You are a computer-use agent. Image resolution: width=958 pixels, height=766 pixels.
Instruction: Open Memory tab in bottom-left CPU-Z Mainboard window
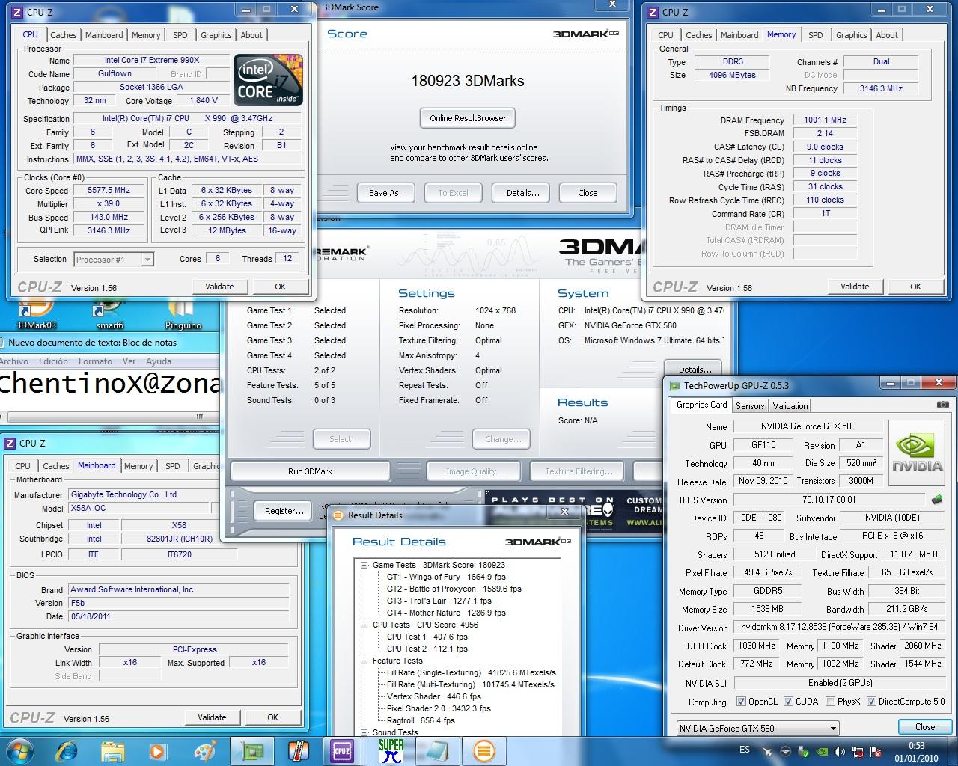138,466
